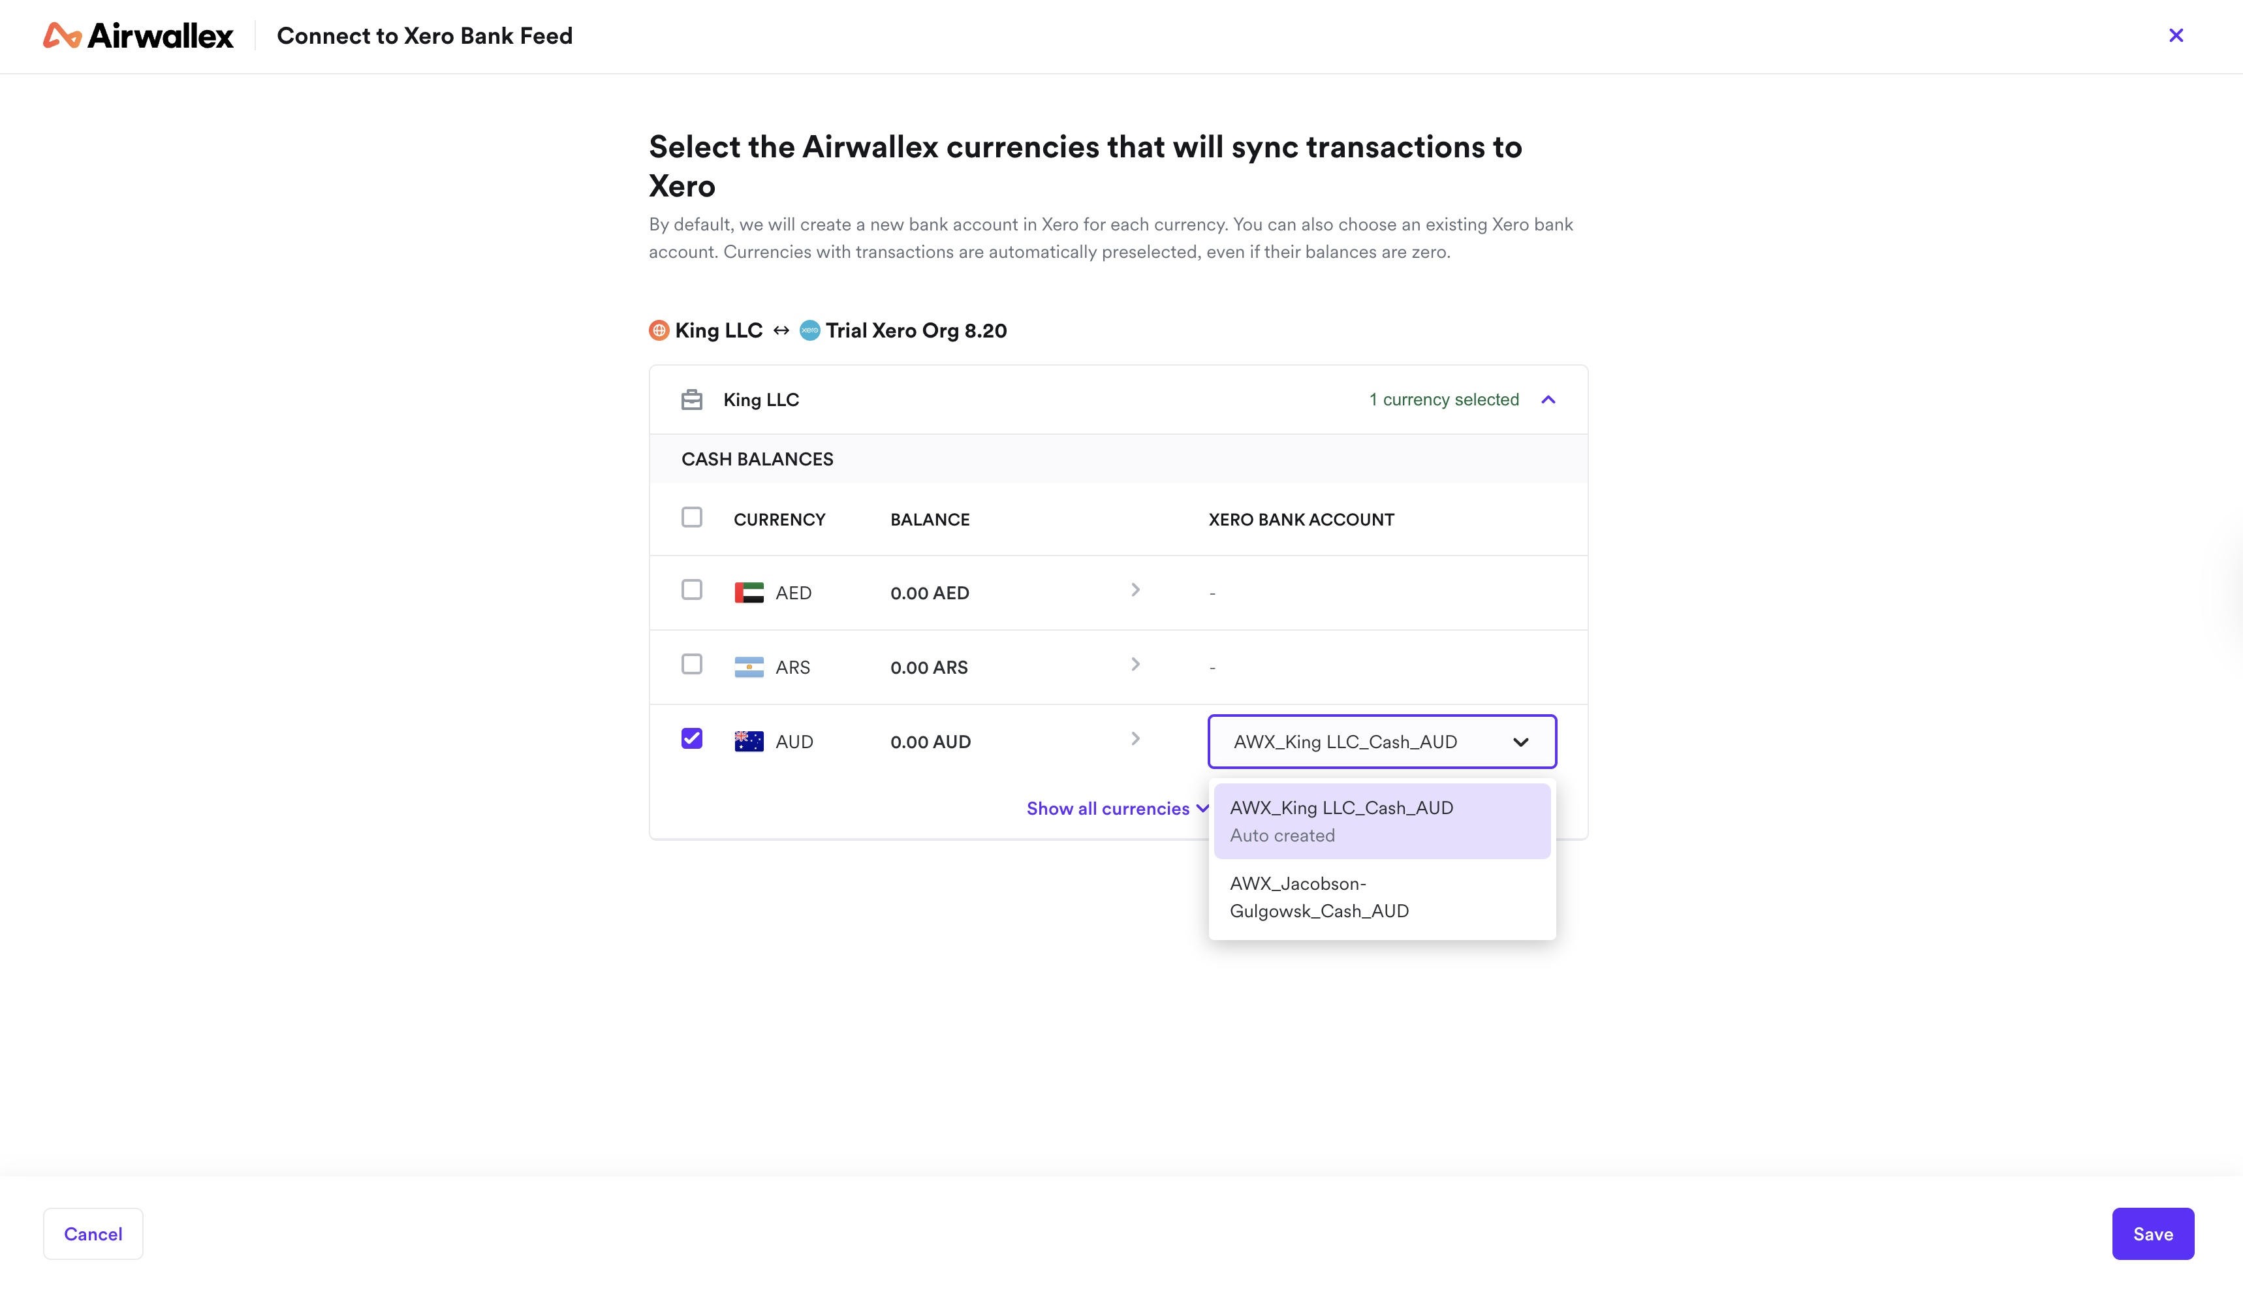Click the 0.00 ARS balance
The height and width of the screenshot is (1290, 2243).
click(930, 667)
